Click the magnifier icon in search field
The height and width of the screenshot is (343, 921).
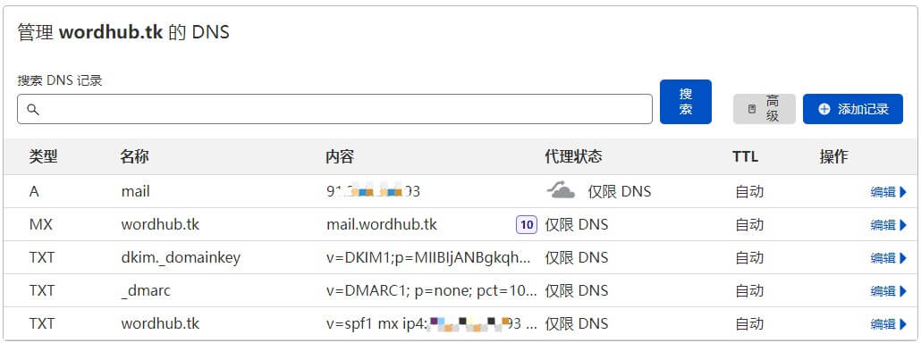[33, 110]
